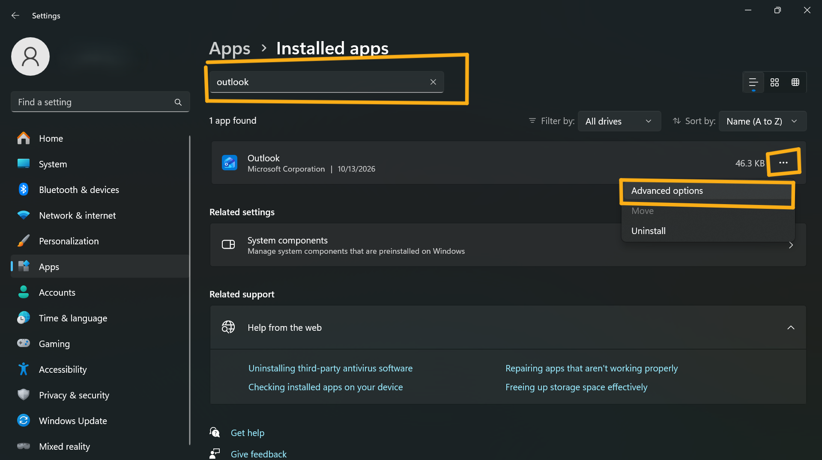Open Network & internet settings
The height and width of the screenshot is (460, 822).
[100, 215]
